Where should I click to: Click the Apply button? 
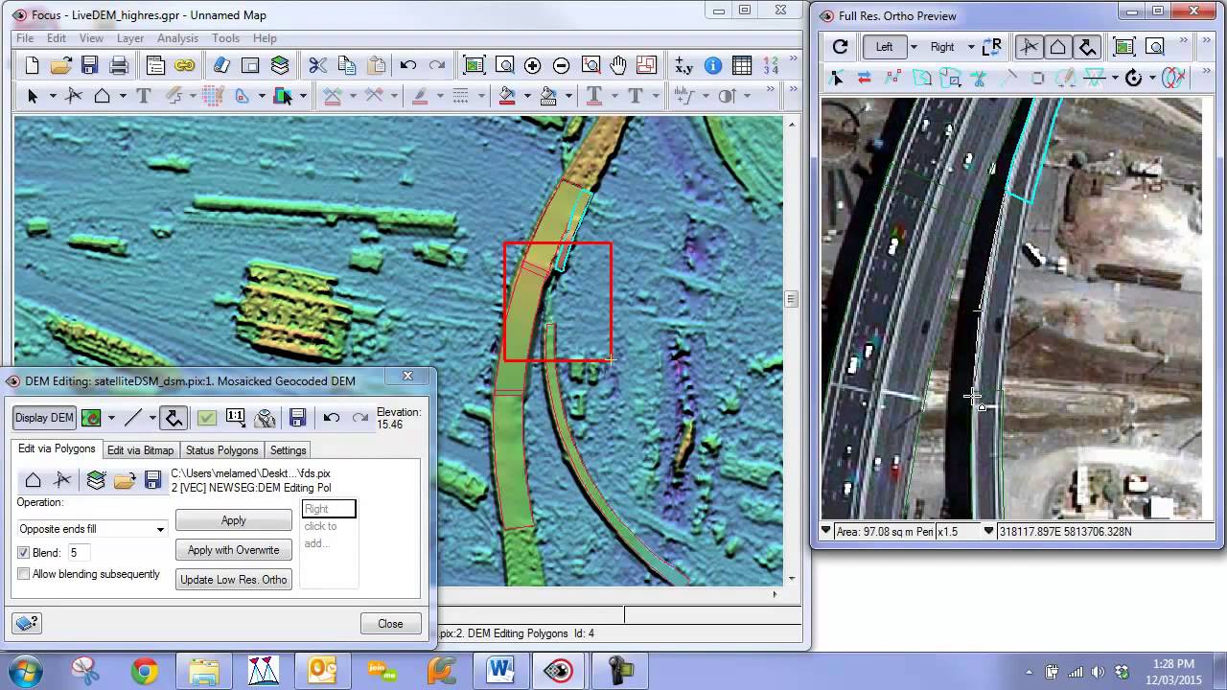(x=234, y=520)
